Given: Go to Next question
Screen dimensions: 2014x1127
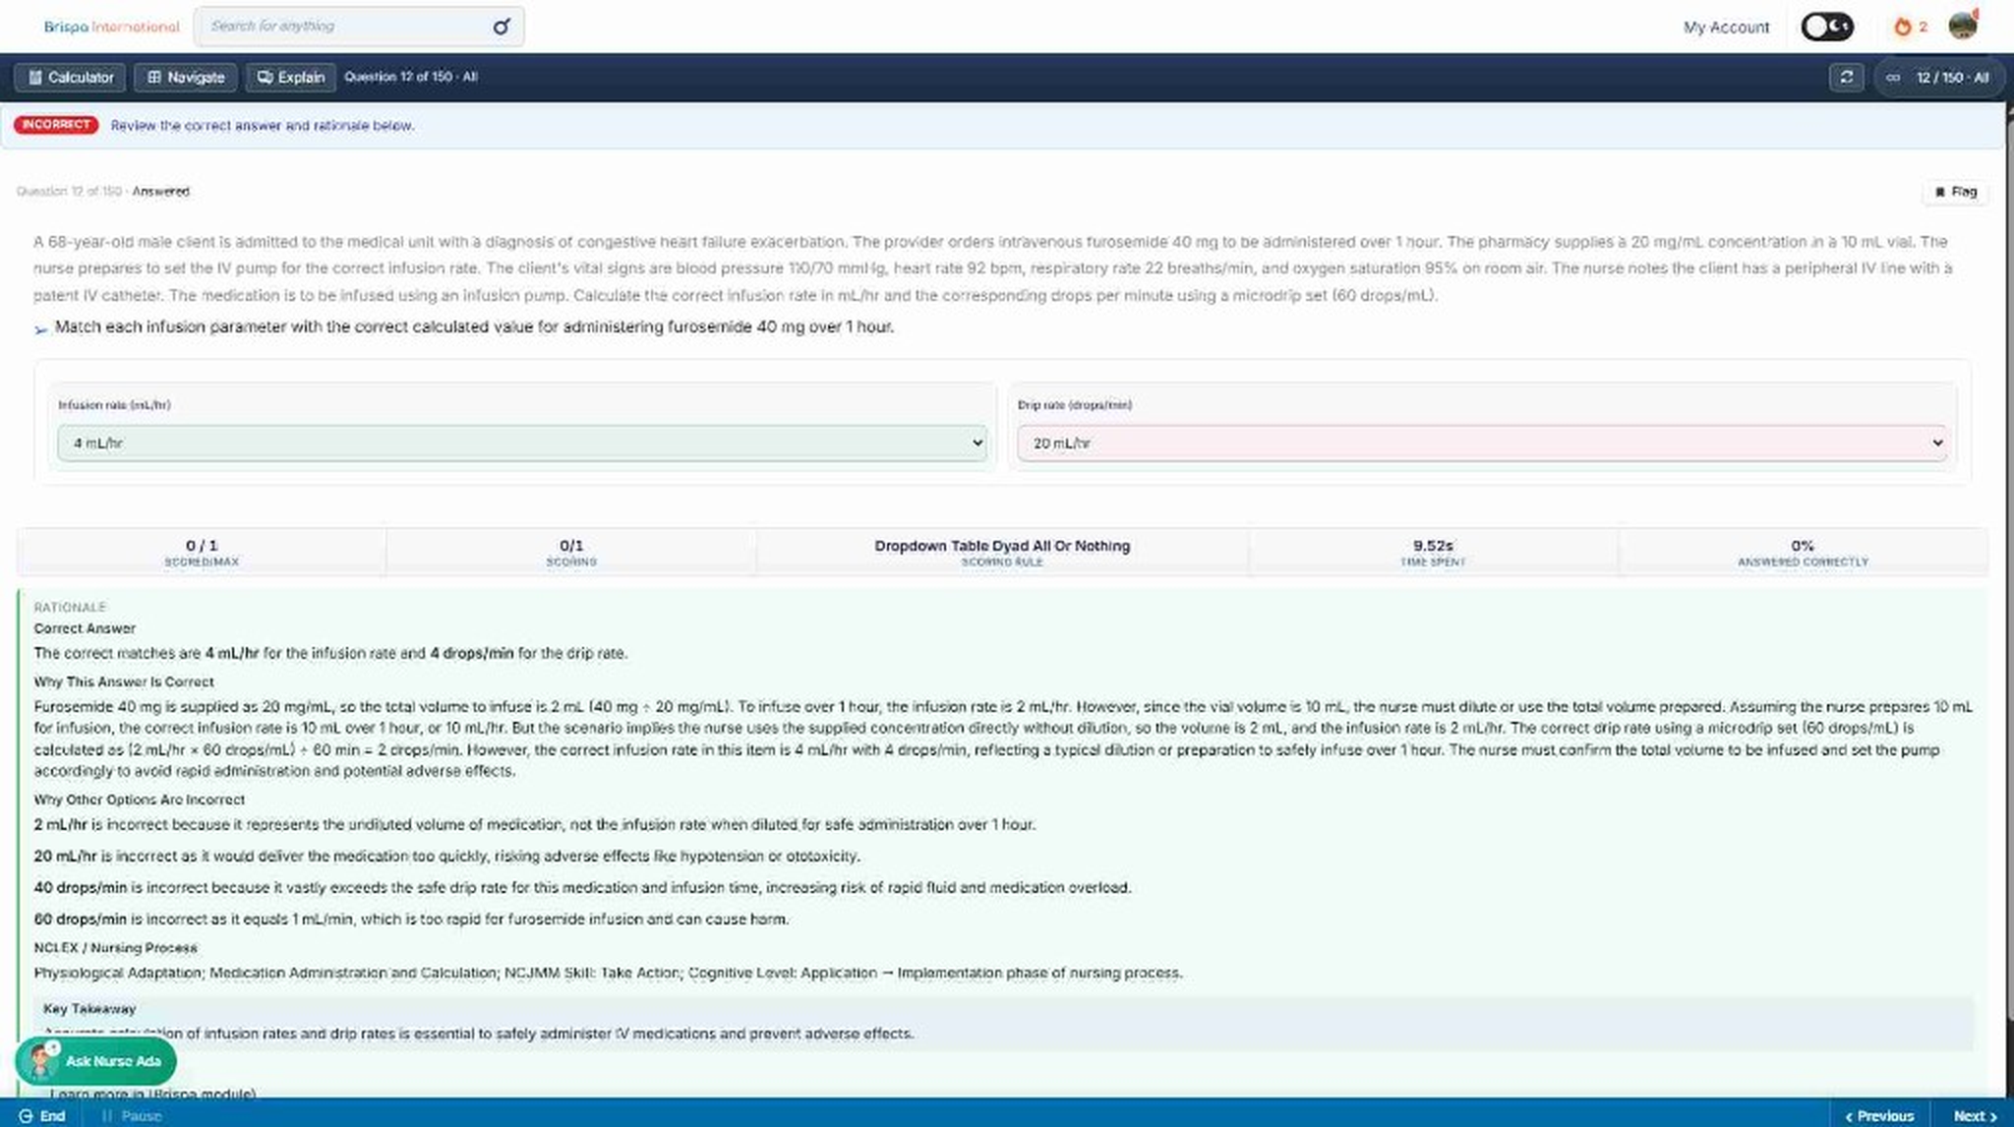Looking at the screenshot, I should point(1974,1115).
